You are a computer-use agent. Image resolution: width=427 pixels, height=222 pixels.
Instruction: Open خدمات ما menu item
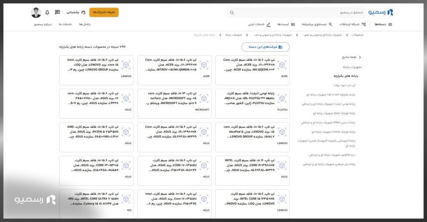(x=65, y=24)
